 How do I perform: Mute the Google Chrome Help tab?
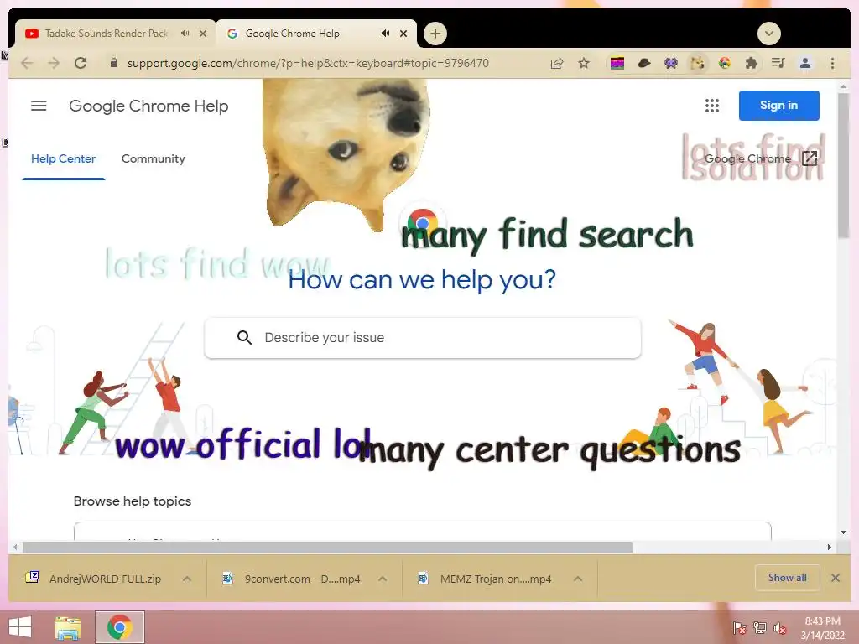pos(386,34)
